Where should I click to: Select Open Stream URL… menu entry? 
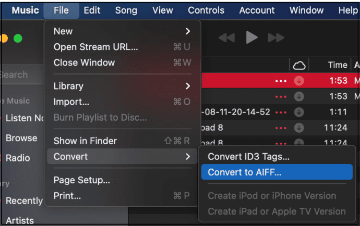tap(96, 47)
